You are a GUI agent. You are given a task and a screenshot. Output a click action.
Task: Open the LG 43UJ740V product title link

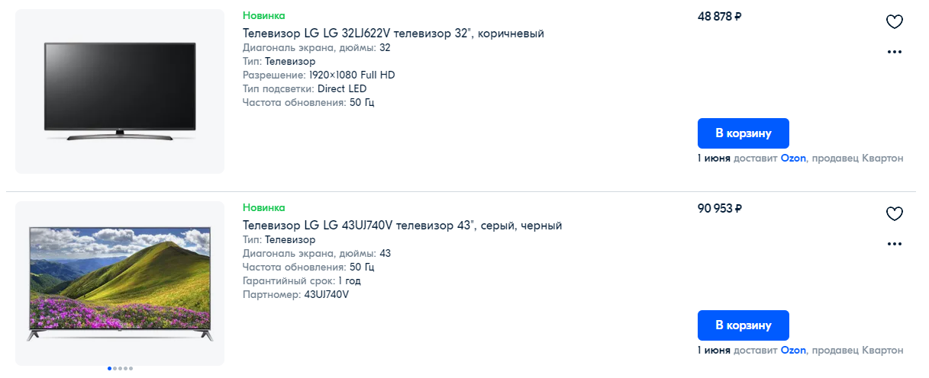point(402,226)
